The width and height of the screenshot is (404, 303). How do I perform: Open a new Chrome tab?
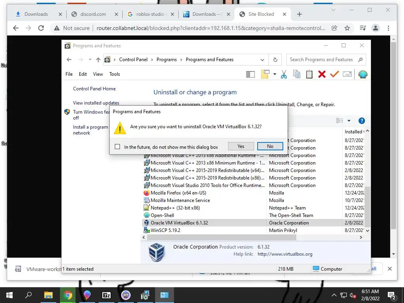pos(299,15)
